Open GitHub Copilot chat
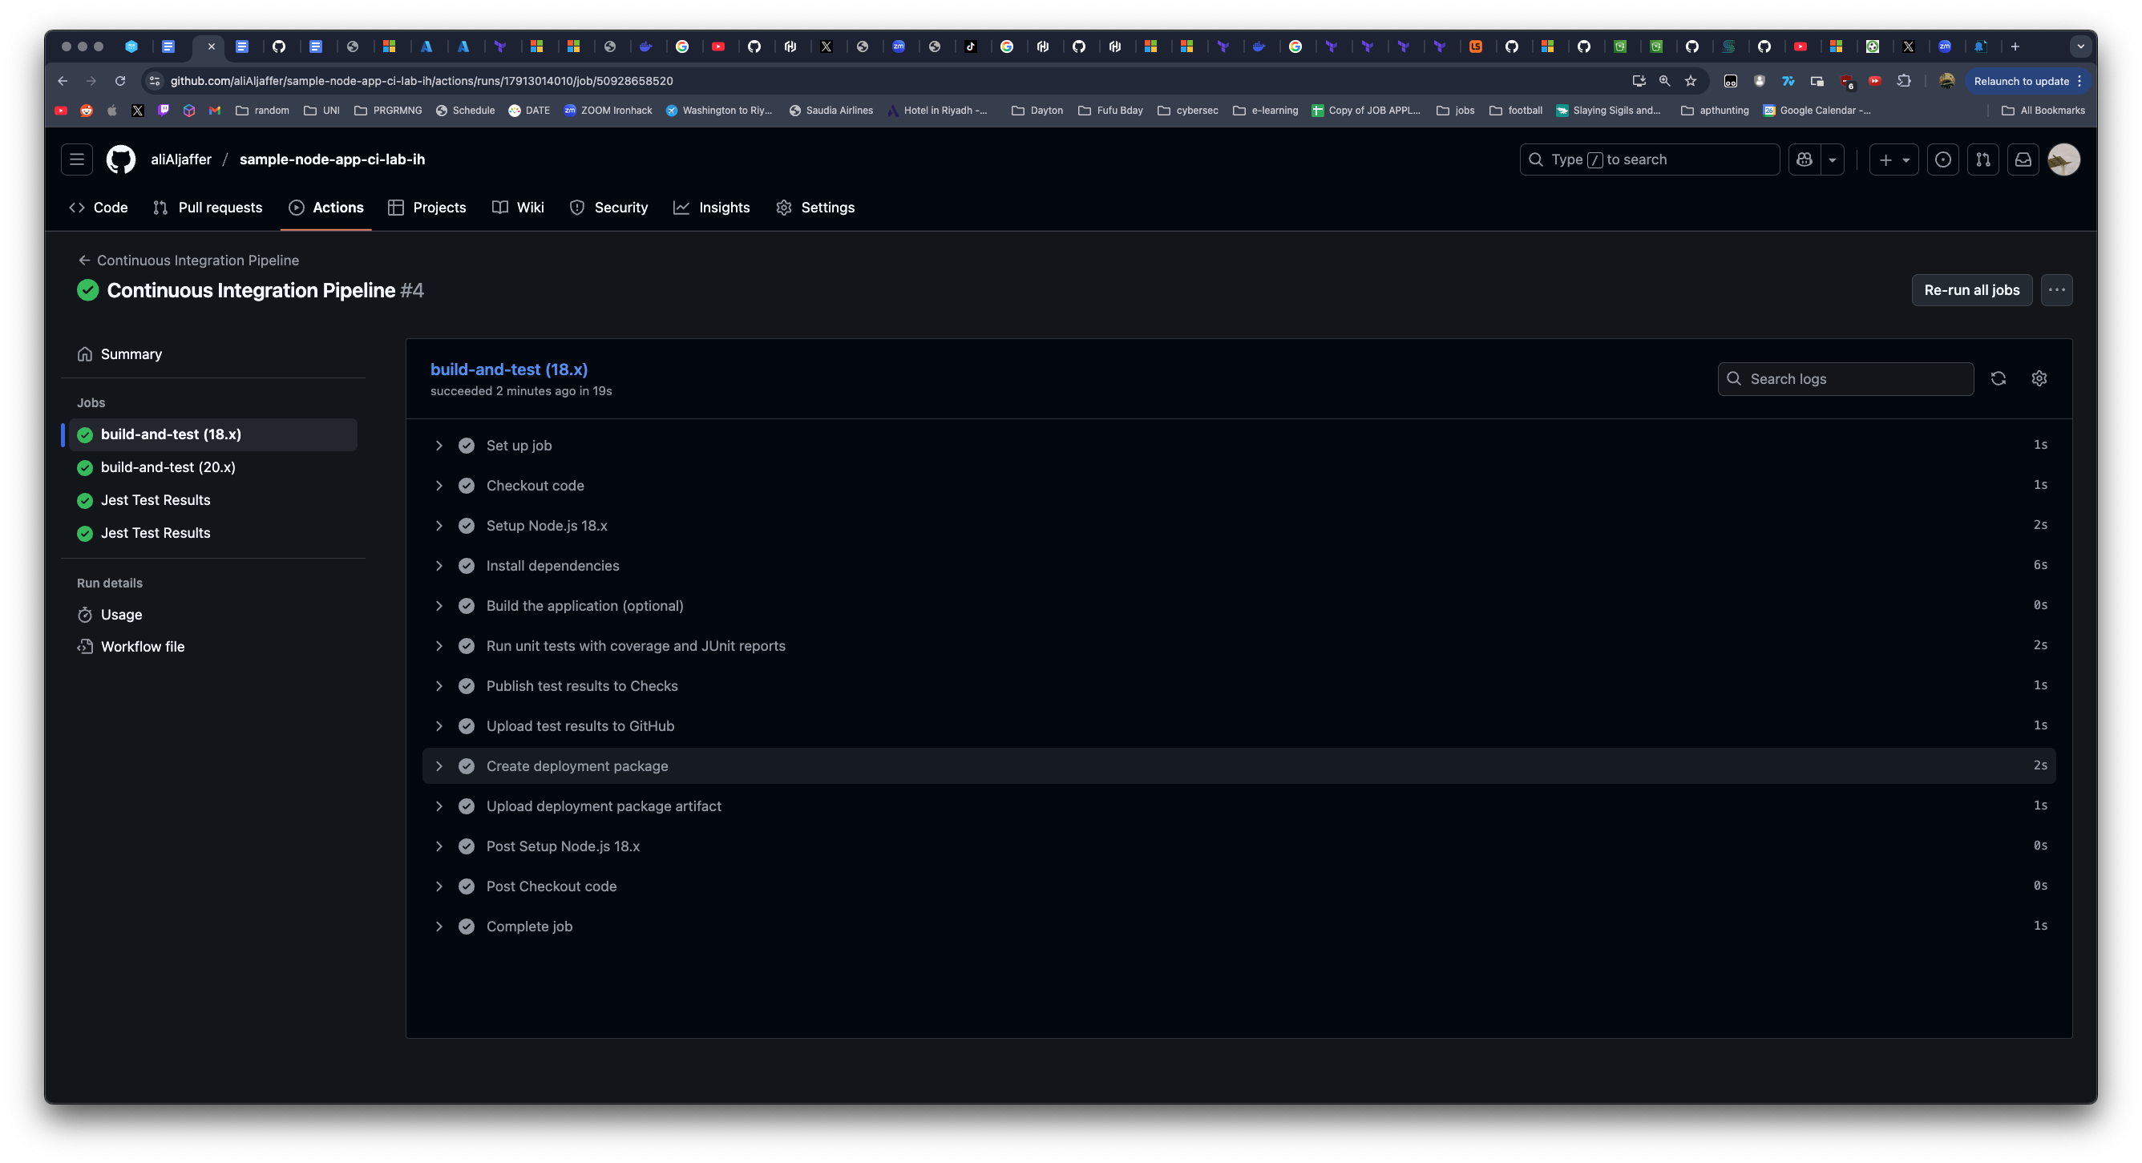Image resolution: width=2142 pixels, height=1163 pixels. click(x=1804, y=159)
